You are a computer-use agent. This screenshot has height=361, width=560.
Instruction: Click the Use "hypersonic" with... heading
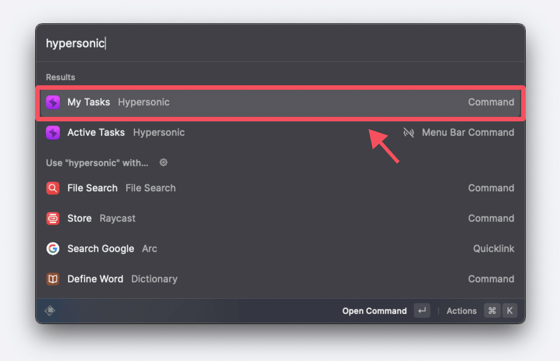click(97, 163)
